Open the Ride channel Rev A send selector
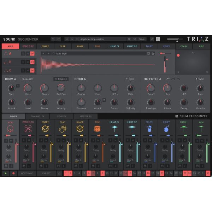 (199, 160)
